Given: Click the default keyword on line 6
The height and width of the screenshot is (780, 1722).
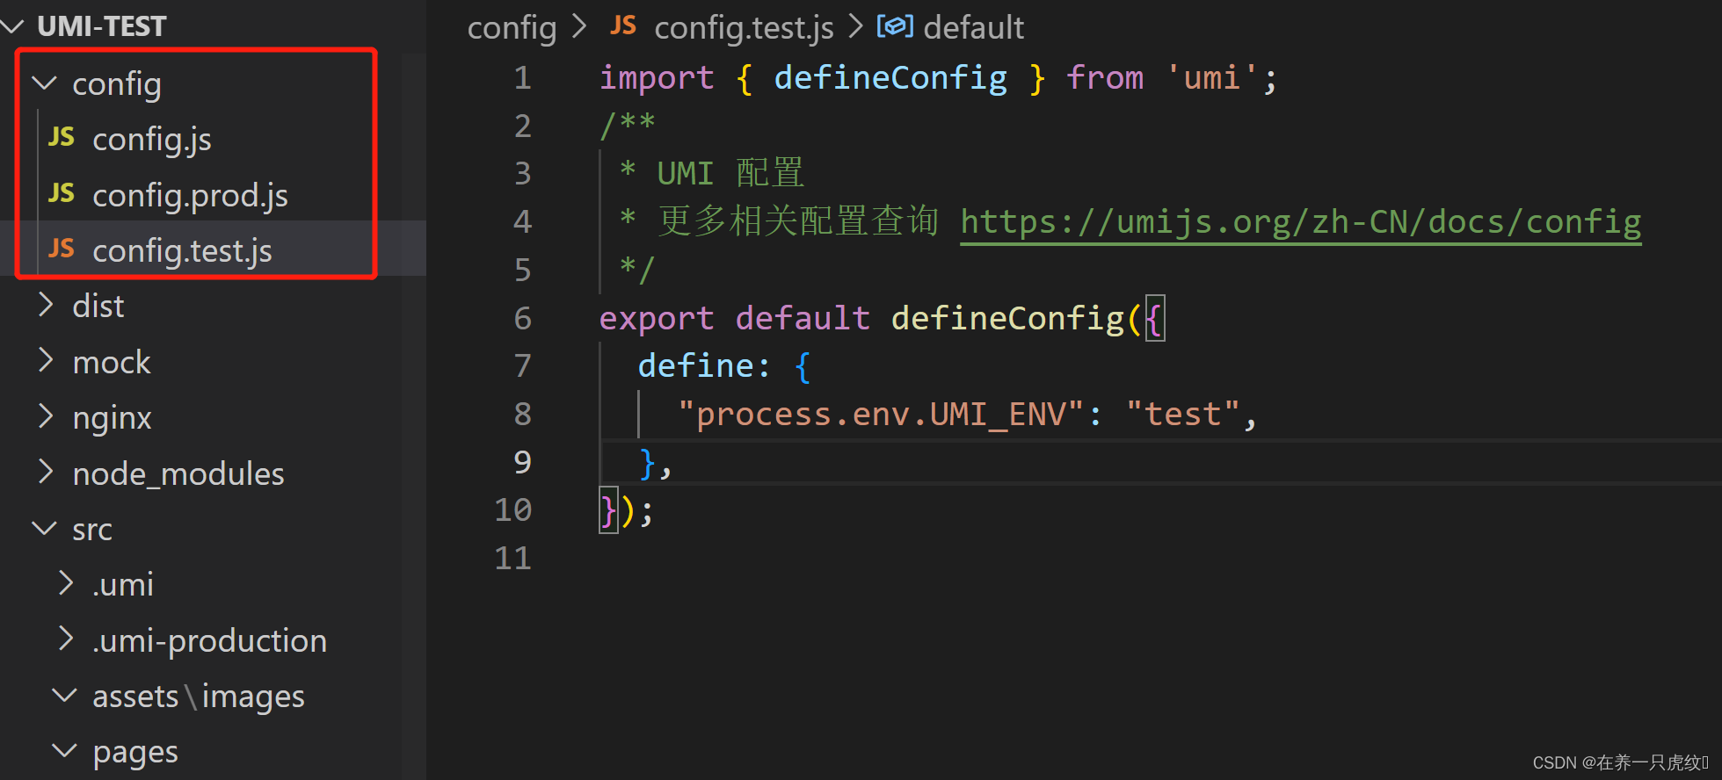Looking at the screenshot, I should tap(803, 318).
